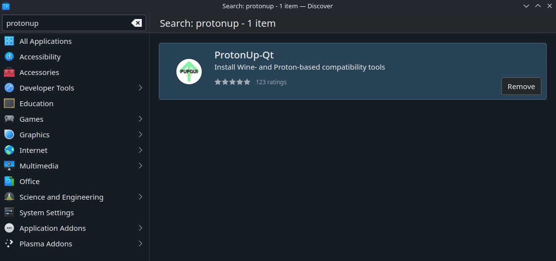Expand the Application Addons chevron
The height and width of the screenshot is (261, 556).
(140, 228)
